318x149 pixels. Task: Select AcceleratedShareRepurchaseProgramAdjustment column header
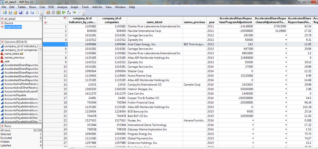click(x=236, y=20)
